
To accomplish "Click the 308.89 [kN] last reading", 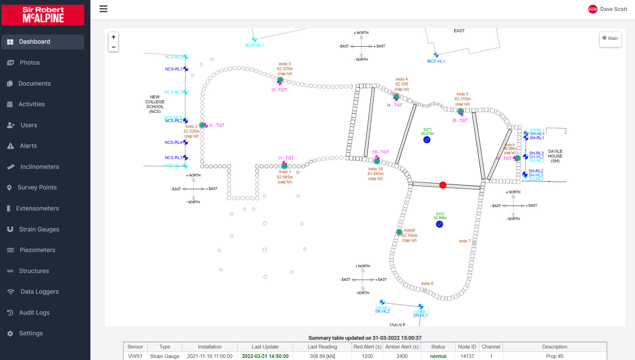I will [x=322, y=356].
